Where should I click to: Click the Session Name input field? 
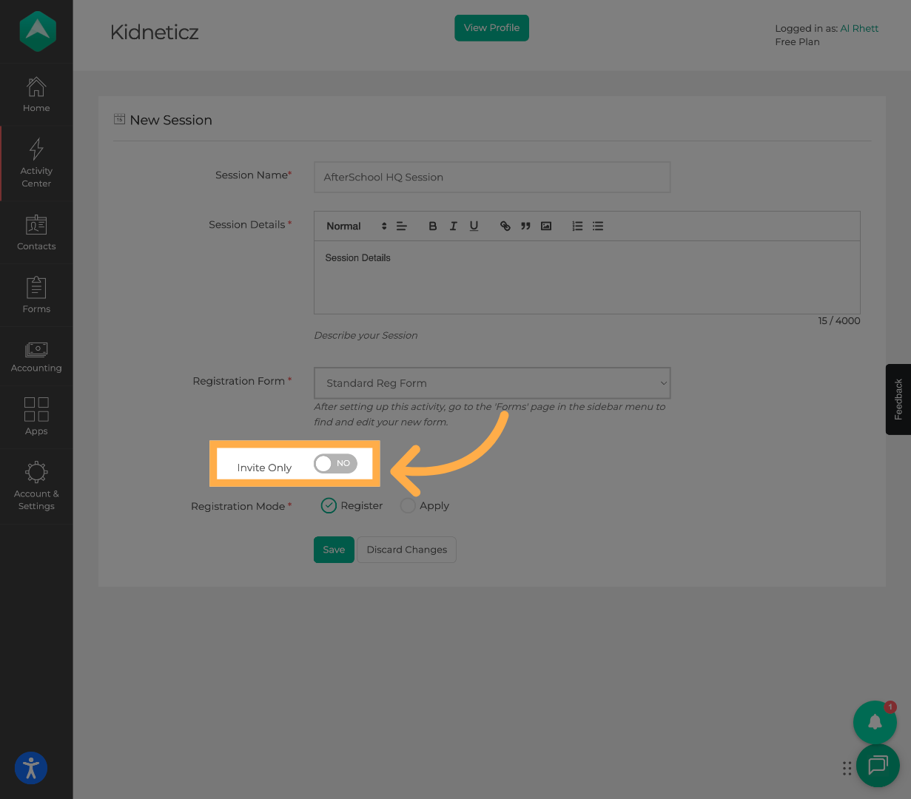pyautogui.click(x=492, y=178)
